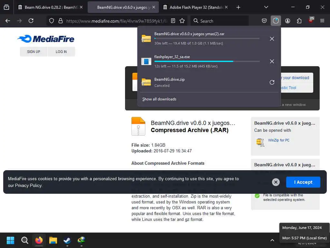330x248 pixels.
Task: Click the WinZip application icon
Action: [x=260, y=142]
